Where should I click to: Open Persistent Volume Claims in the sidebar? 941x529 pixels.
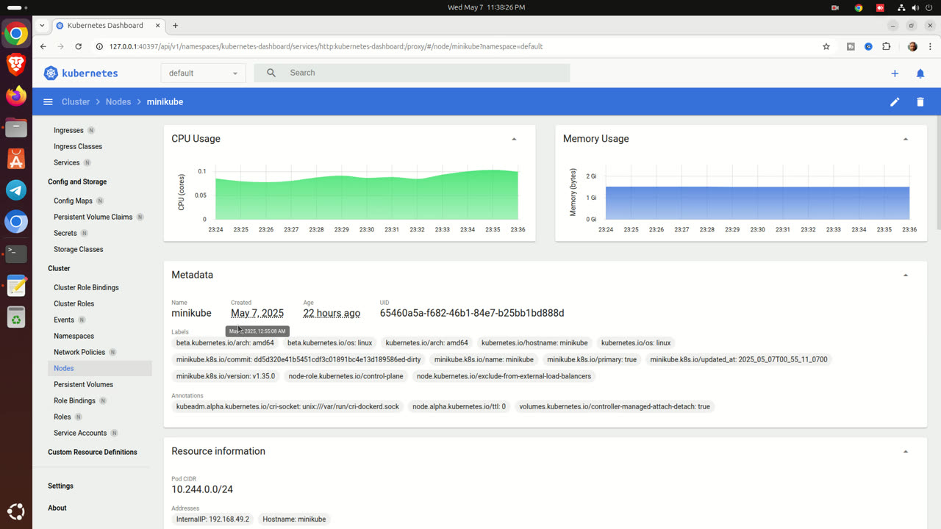click(x=93, y=217)
